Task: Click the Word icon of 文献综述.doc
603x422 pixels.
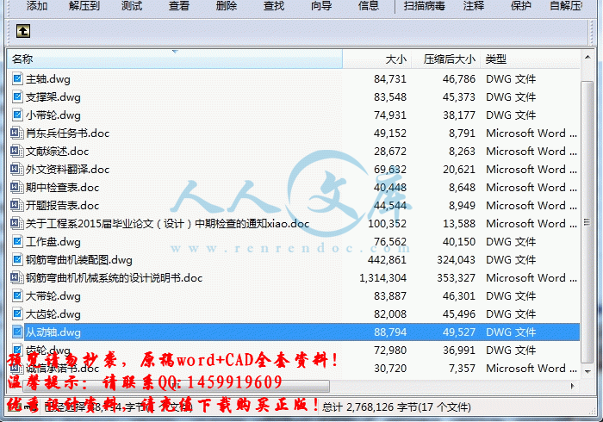Action: [16, 151]
